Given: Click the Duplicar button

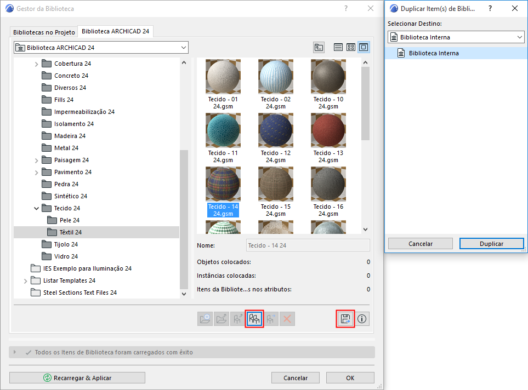Looking at the screenshot, I should [x=491, y=243].
